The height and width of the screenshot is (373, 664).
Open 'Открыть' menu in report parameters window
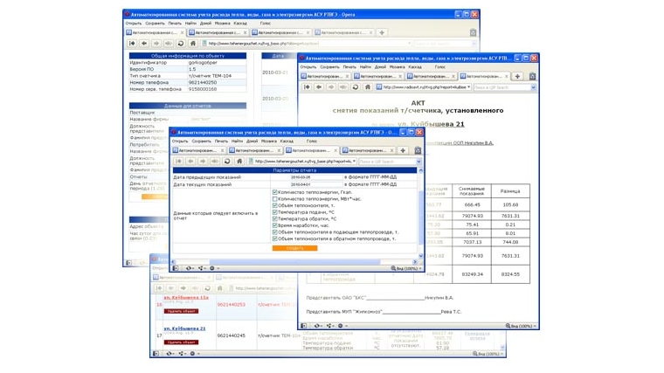(180, 141)
